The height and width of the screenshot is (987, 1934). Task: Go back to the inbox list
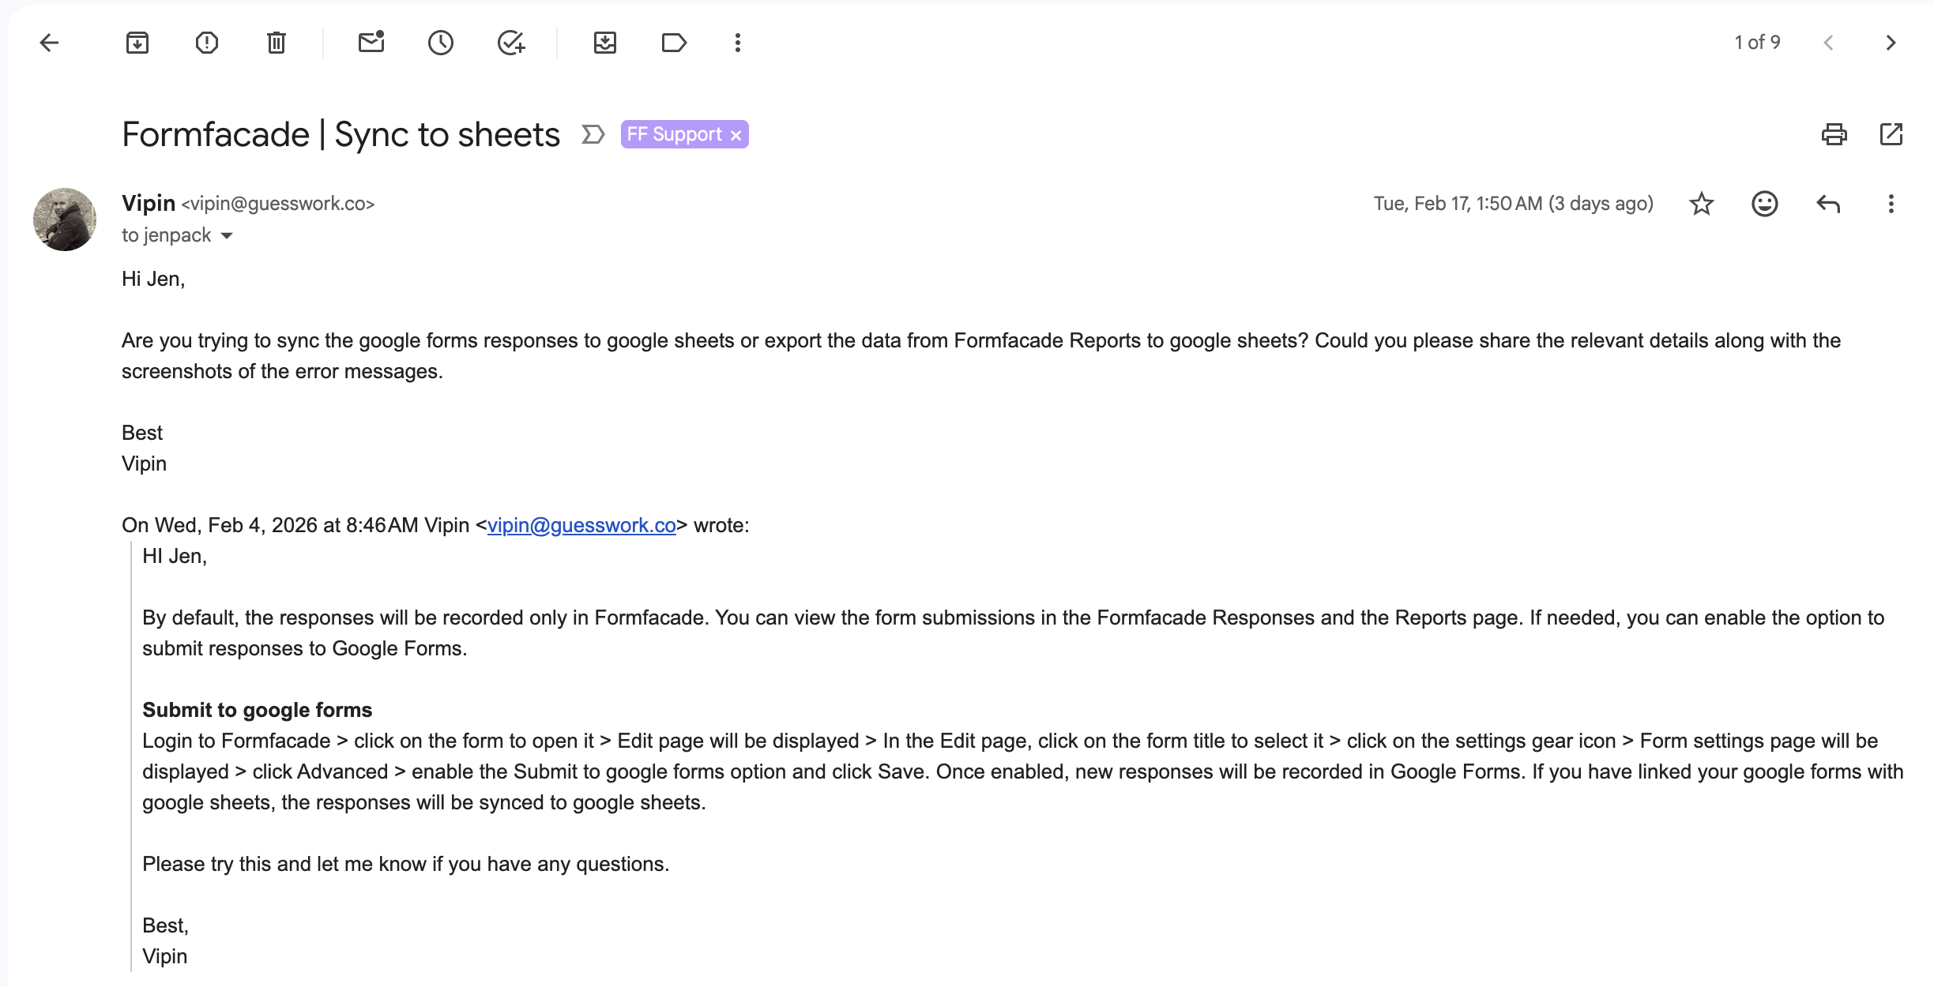click(49, 43)
